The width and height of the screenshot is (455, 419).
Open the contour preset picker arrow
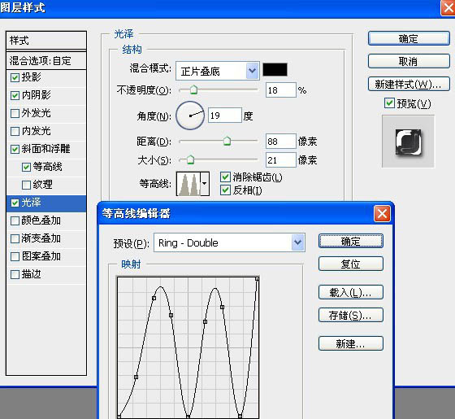tap(205, 184)
